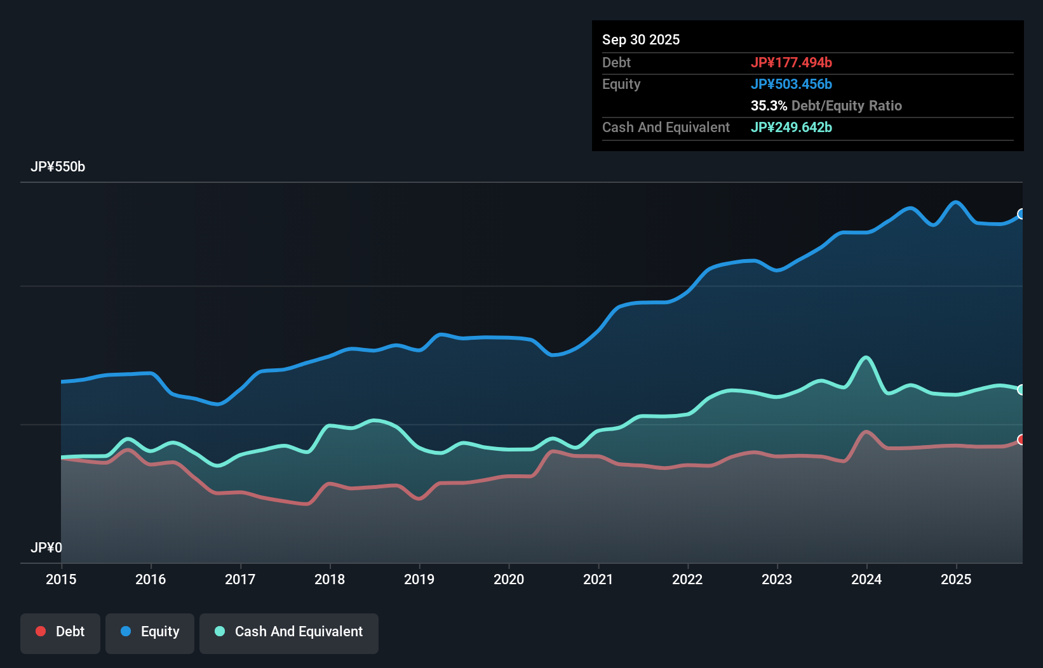Image resolution: width=1043 pixels, height=668 pixels.
Task: Select the 2025 axis label
Action: click(957, 579)
